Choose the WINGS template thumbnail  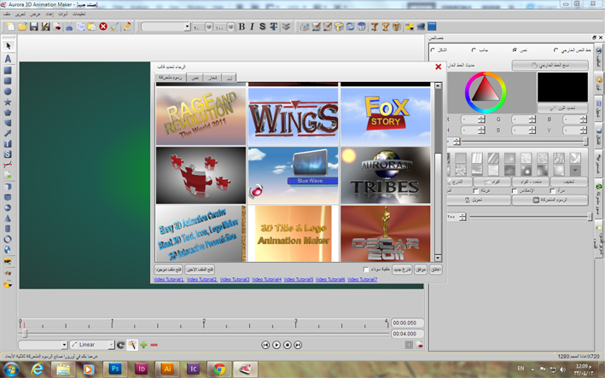[293, 116]
